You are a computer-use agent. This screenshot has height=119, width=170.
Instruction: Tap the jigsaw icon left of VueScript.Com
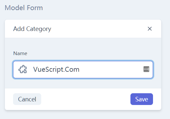(23, 69)
